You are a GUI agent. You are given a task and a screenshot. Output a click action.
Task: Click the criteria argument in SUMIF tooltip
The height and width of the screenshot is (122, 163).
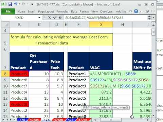(x=105, y=107)
